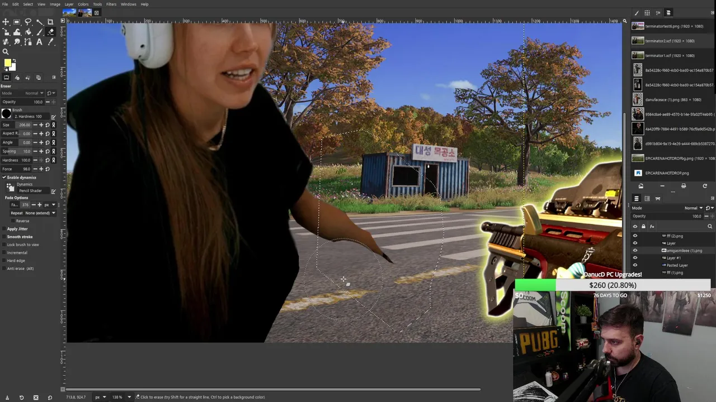The height and width of the screenshot is (402, 716).
Task: Click the refresh icon under image list
Action: pyautogui.click(x=705, y=185)
